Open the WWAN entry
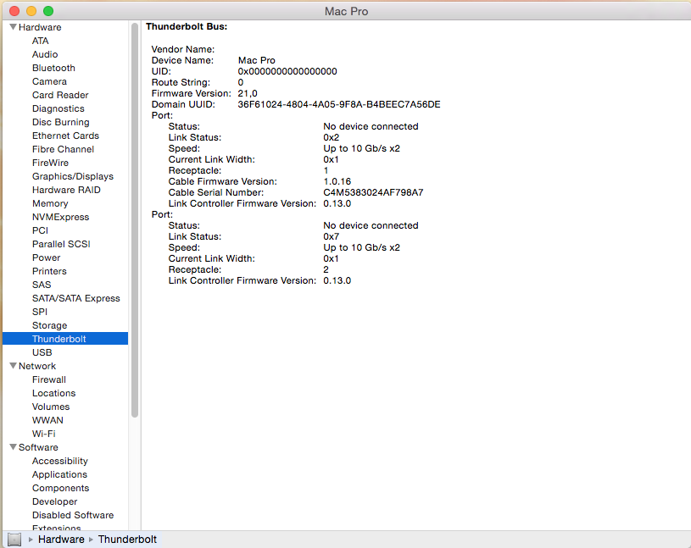The height and width of the screenshot is (548, 691). [47, 420]
